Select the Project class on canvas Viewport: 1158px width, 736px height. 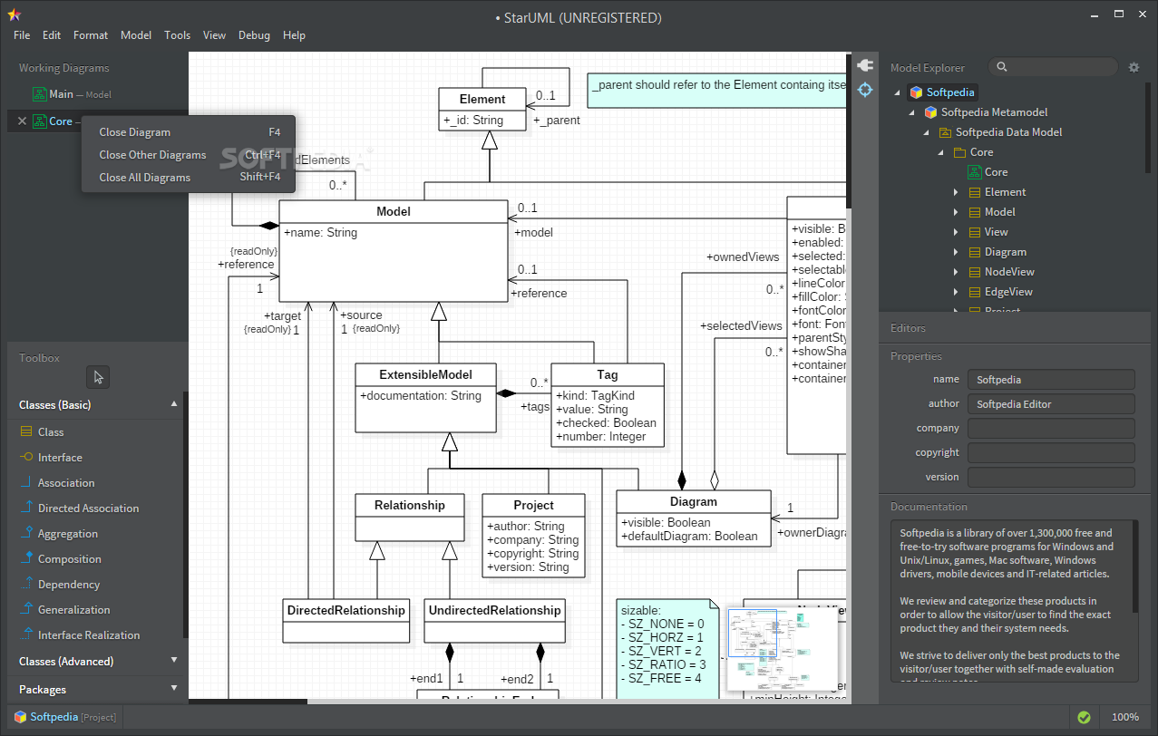[533, 536]
